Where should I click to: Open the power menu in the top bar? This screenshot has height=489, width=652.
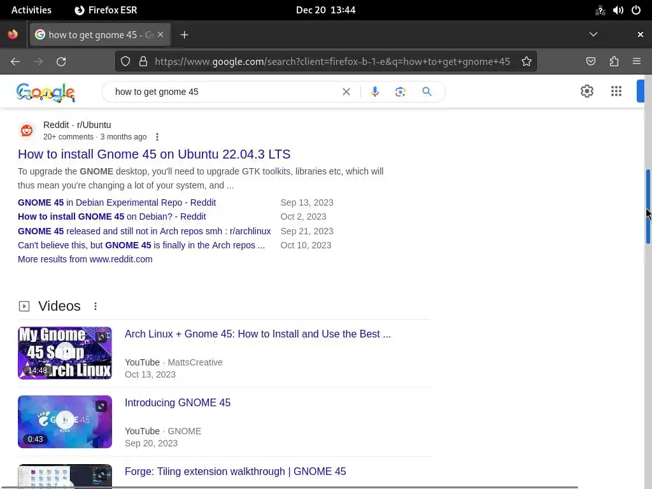point(636,10)
